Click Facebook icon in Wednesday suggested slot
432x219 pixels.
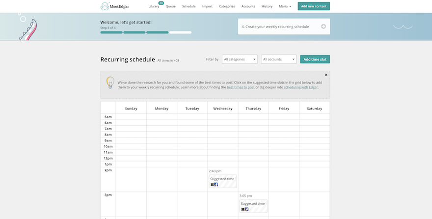pos(216,185)
